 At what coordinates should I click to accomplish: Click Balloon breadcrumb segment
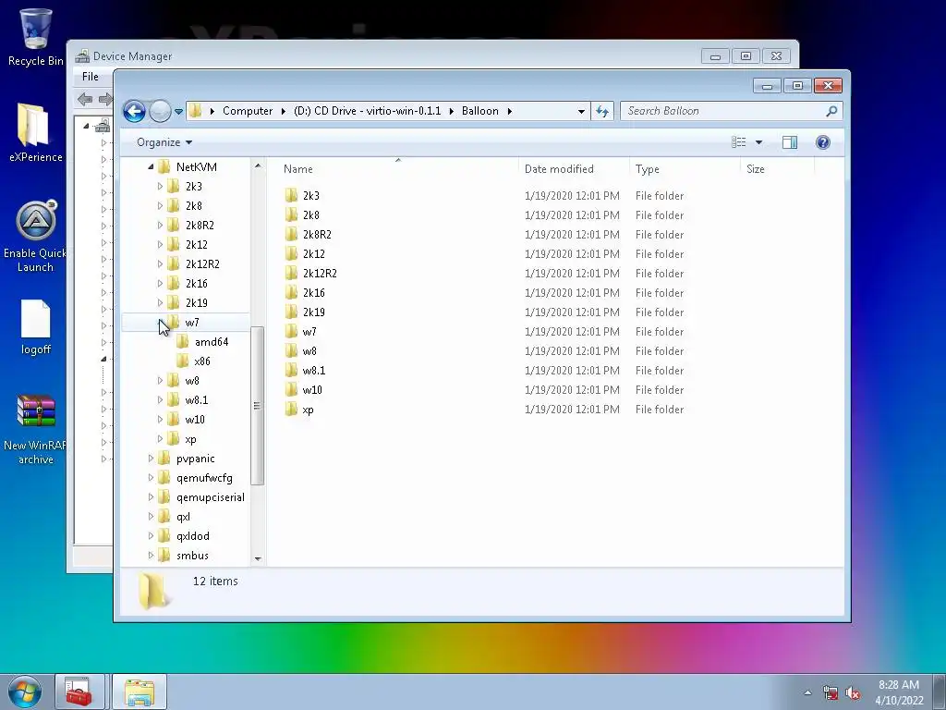pos(480,111)
